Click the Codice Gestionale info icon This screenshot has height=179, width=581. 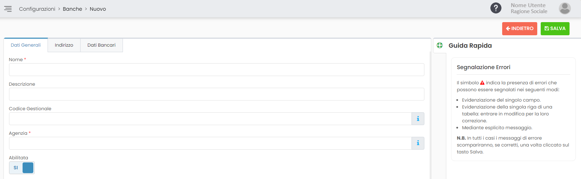(418, 119)
